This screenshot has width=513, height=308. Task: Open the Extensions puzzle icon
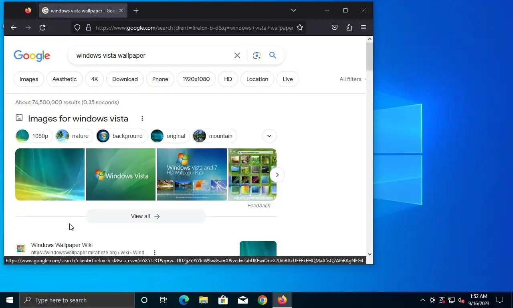pyautogui.click(x=349, y=28)
